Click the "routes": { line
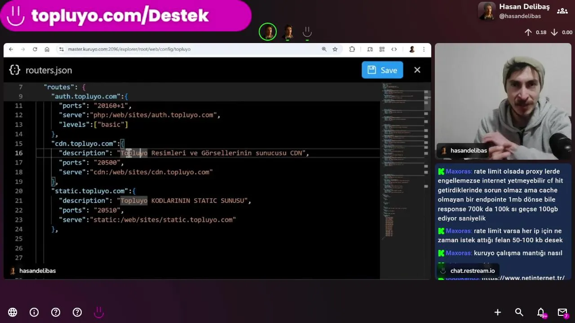Screen dimensions: 575x323 point(64,87)
